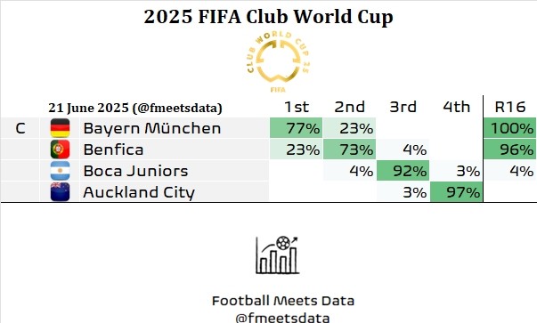Select the 2nd column header
The image size is (537, 323).
[350, 107]
